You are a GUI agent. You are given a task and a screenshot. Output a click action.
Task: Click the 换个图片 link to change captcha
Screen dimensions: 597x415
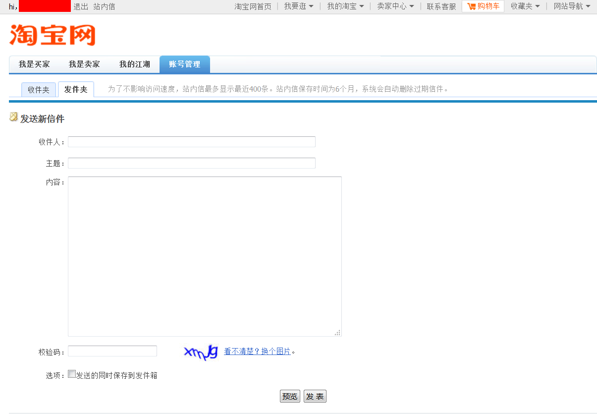[x=276, y=351]
